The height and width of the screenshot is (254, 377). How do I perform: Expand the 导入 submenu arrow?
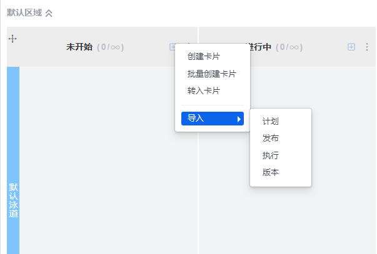click(x=239, y=119)
